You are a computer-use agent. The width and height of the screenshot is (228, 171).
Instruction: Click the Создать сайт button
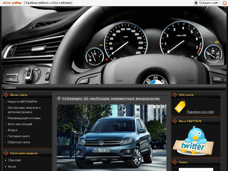point(207,3)
